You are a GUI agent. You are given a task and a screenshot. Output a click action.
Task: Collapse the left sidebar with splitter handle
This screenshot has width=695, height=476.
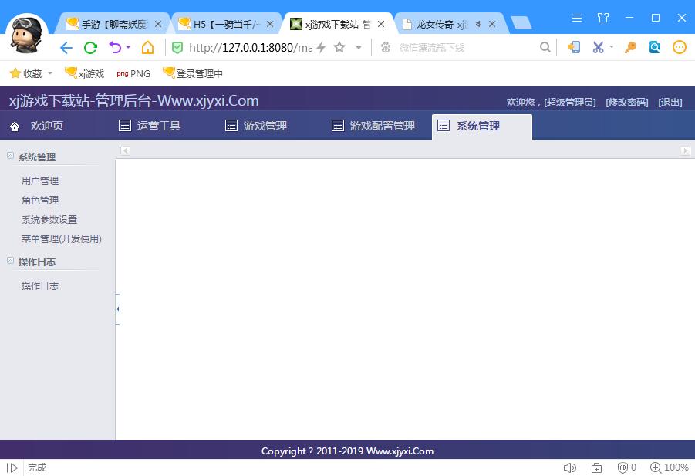(x=117, y=309)
